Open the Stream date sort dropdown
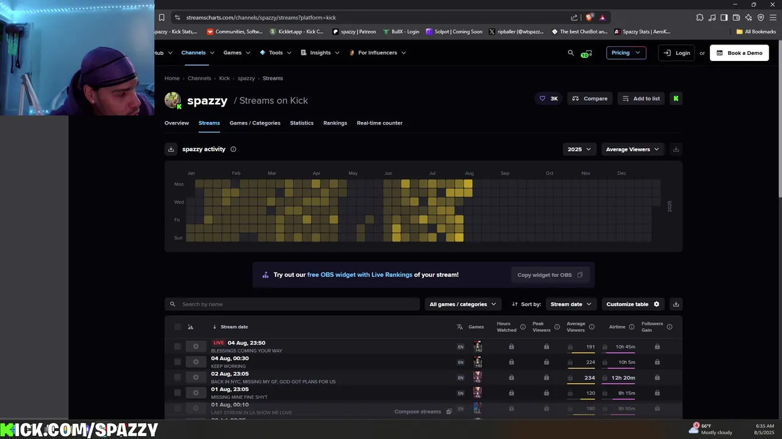 [x=571, y=304]
